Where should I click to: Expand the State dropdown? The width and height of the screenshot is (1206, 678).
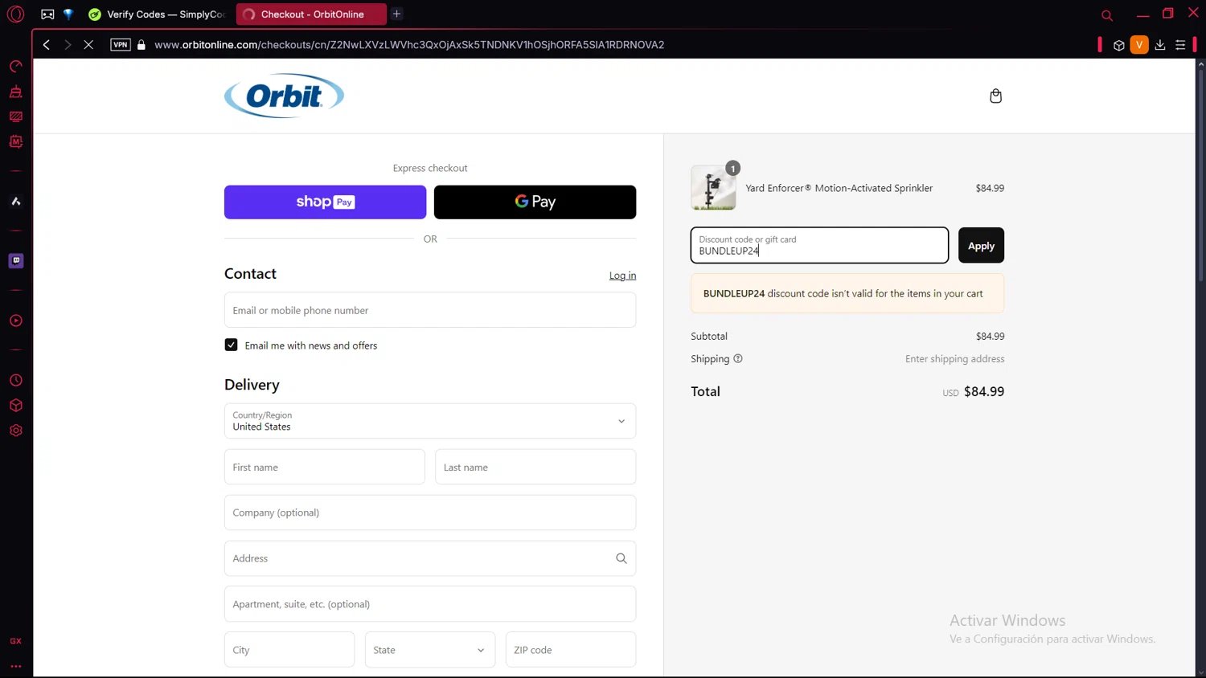[430, 650]
